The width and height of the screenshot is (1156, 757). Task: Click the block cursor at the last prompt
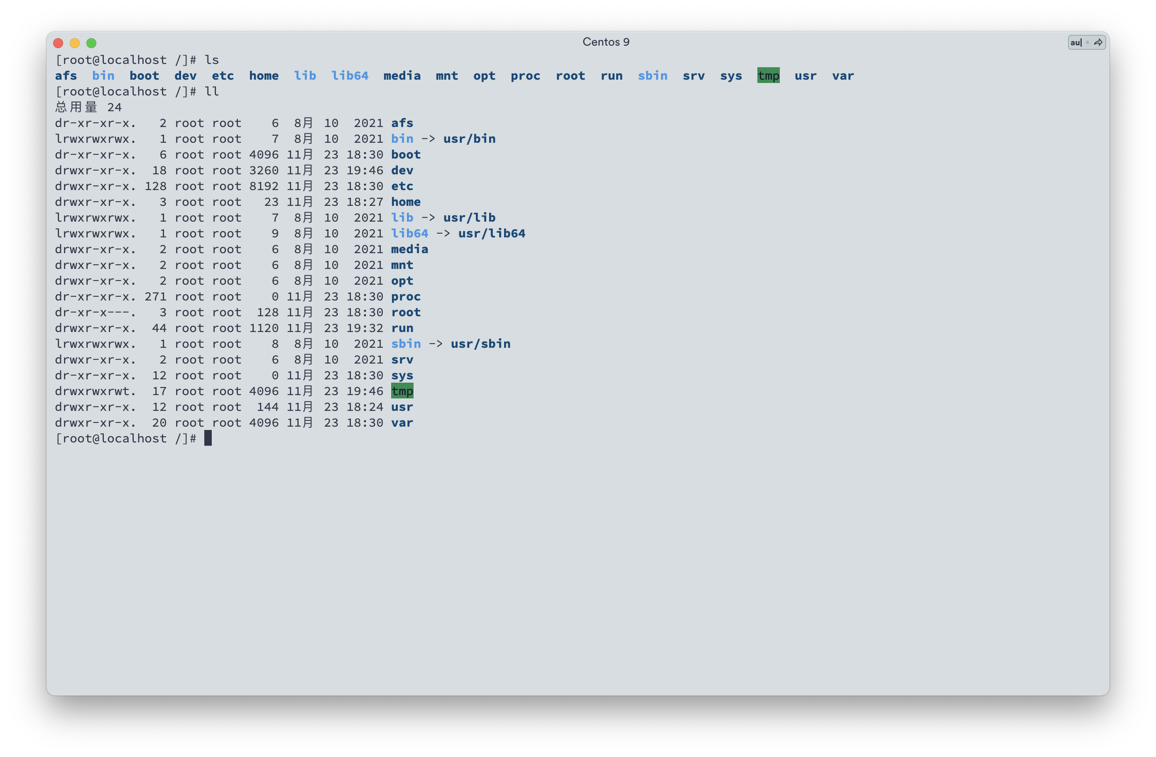coord(208,438)
